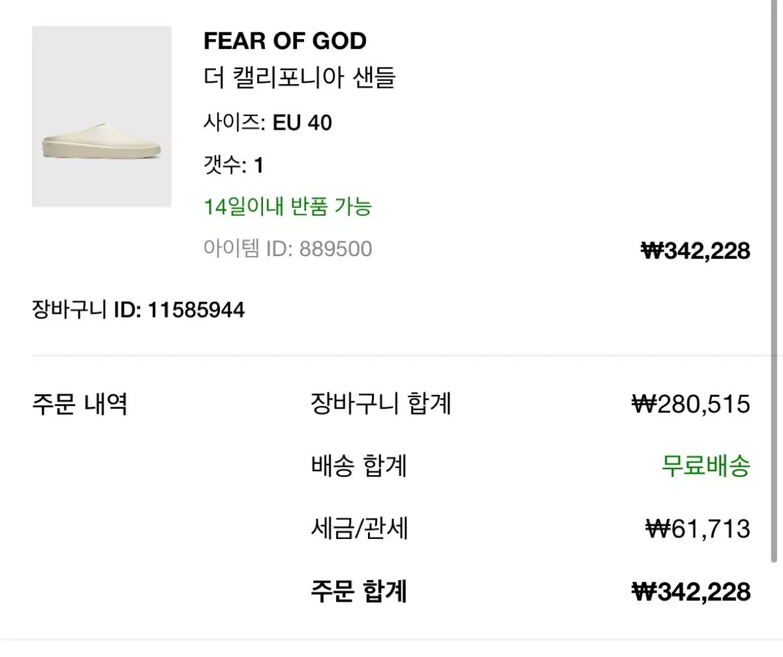This screenshot has height=657, width=783.
Task: Open the sandal product thumbnail image
Action: pyautogui.click(x=101, y=117)
